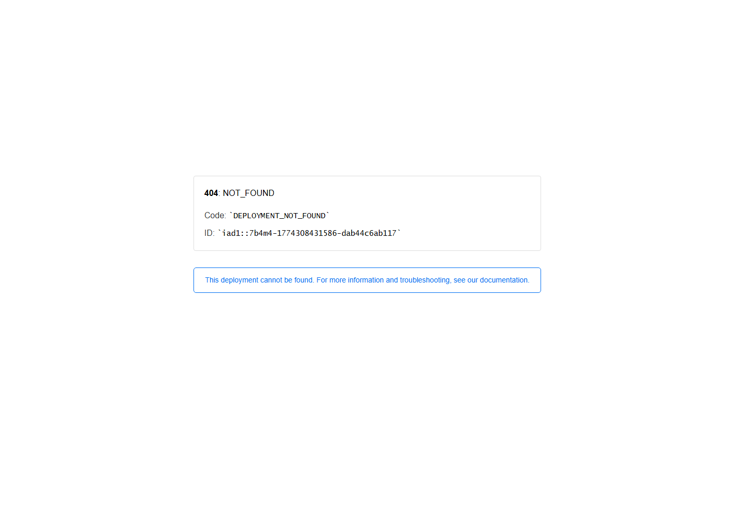Click the 'Code:' label
Viewport: 747px width, 508px height.
click(x=215, y=216)
